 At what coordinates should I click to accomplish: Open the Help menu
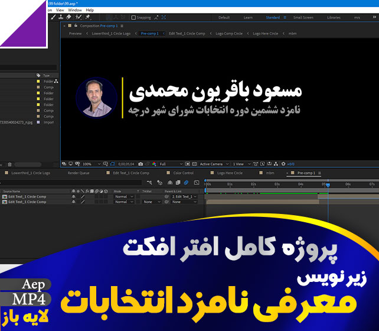coord(90,10)
